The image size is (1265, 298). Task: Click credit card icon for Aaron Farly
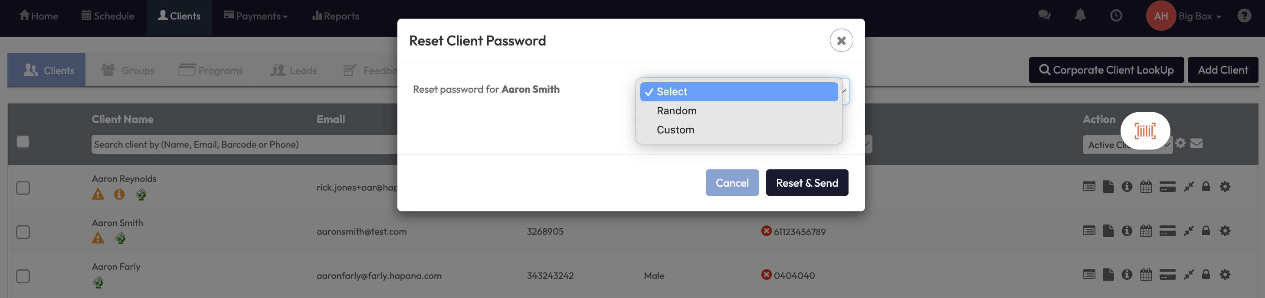tap(1167, 275)
